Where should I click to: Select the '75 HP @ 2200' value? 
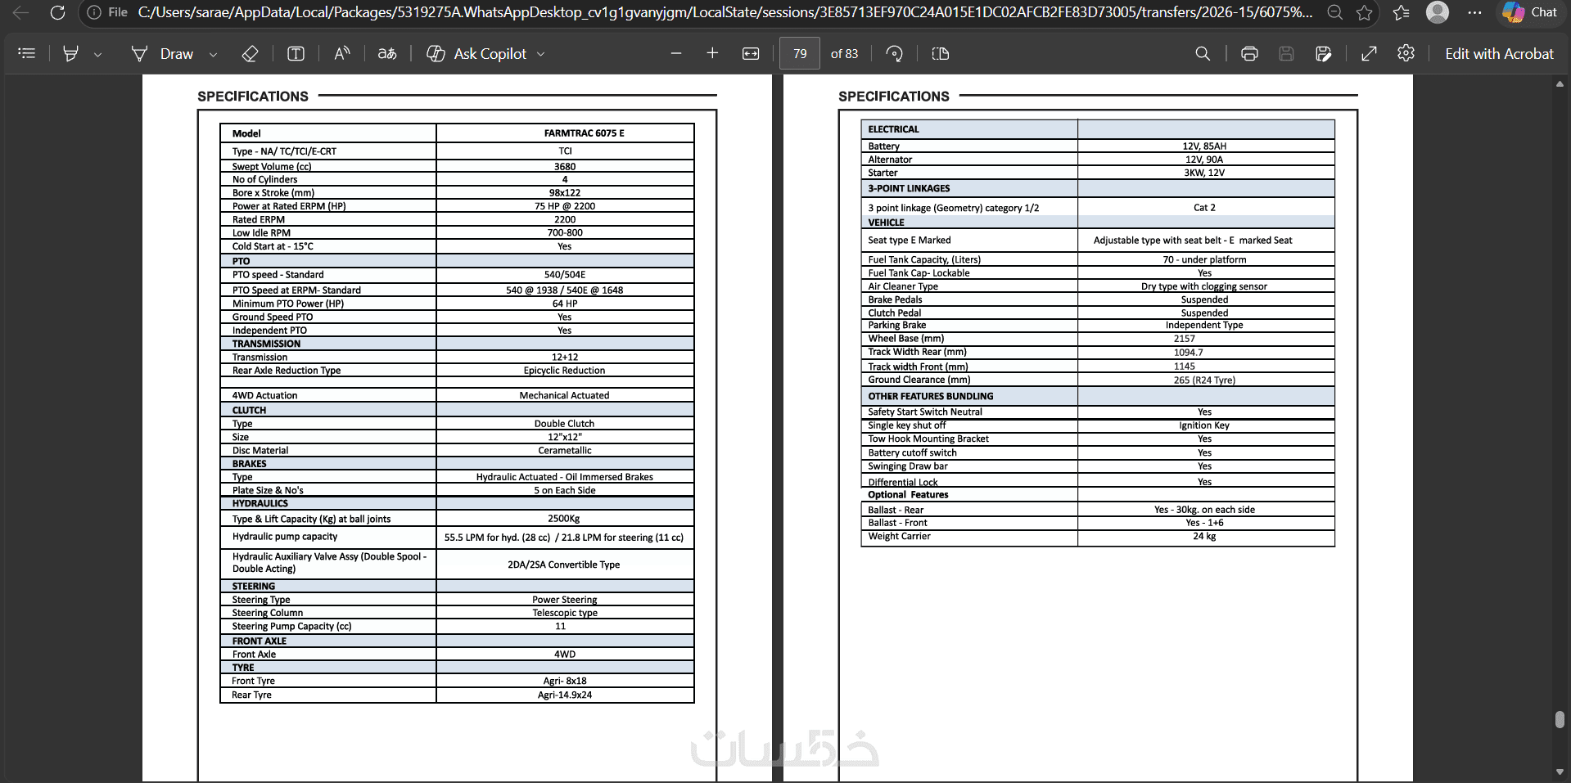pos(565,206)
